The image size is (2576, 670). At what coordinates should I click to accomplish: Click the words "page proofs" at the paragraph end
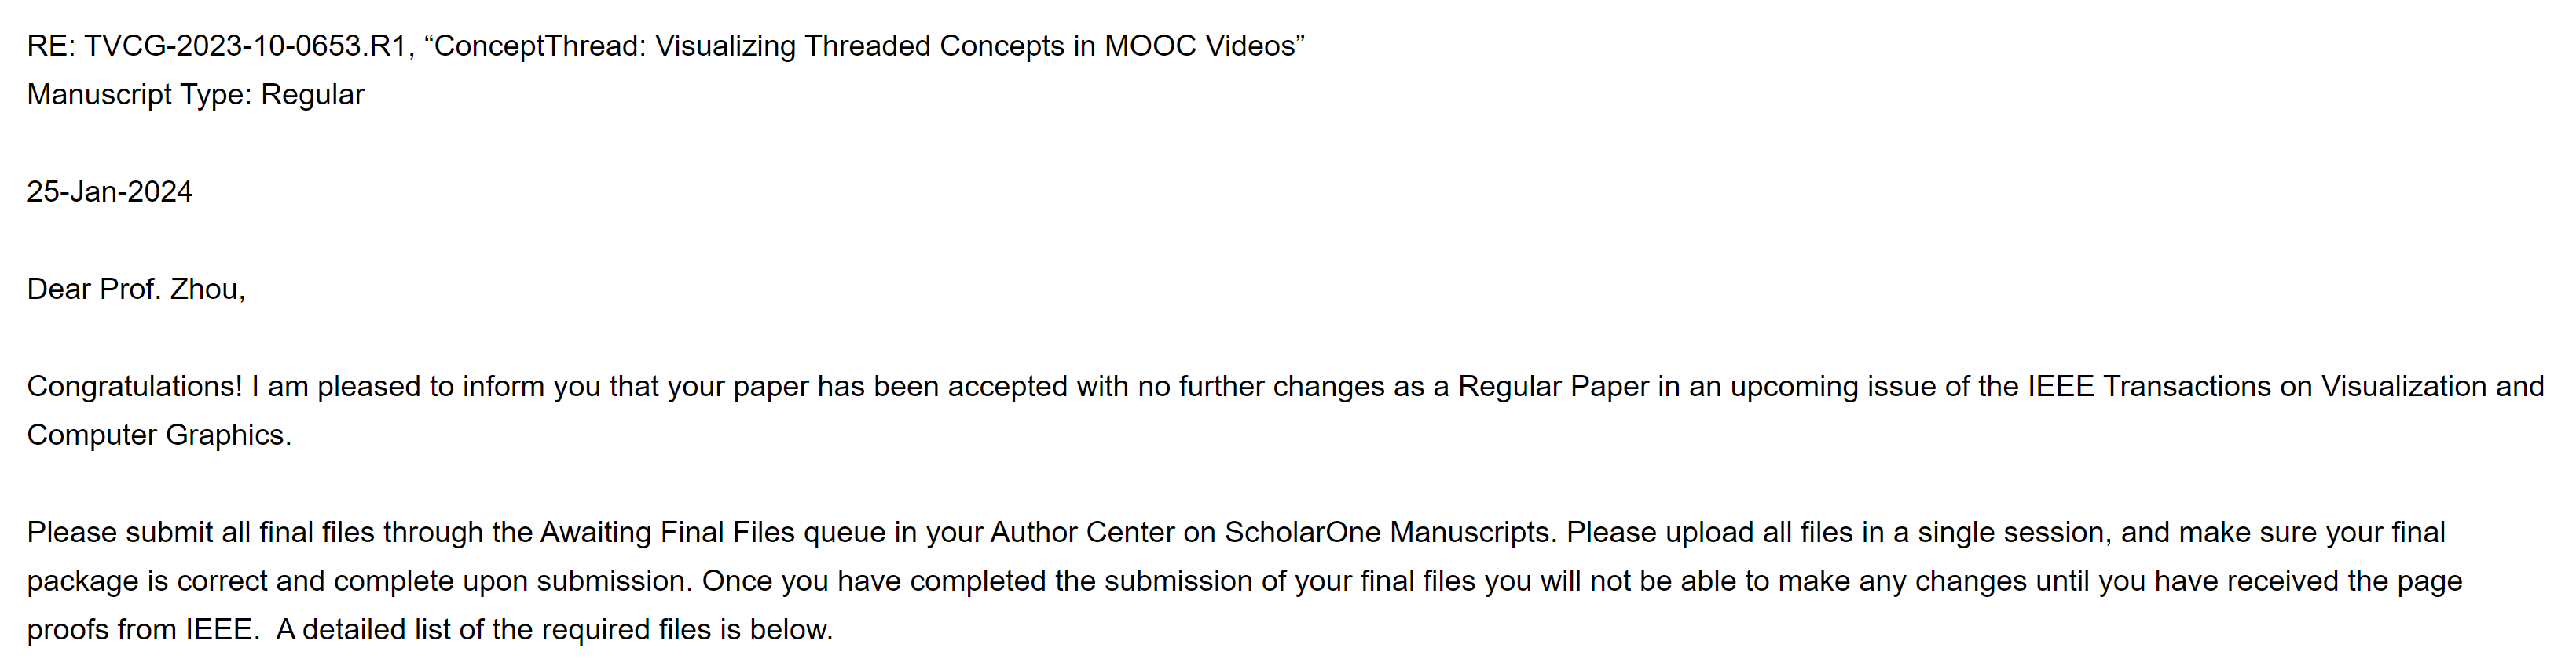pos(2420,581)
